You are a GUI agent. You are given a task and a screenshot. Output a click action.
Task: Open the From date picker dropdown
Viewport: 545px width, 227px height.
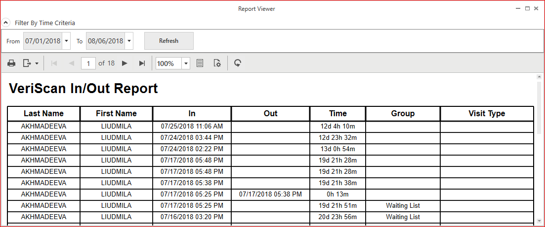click(66, 41)
